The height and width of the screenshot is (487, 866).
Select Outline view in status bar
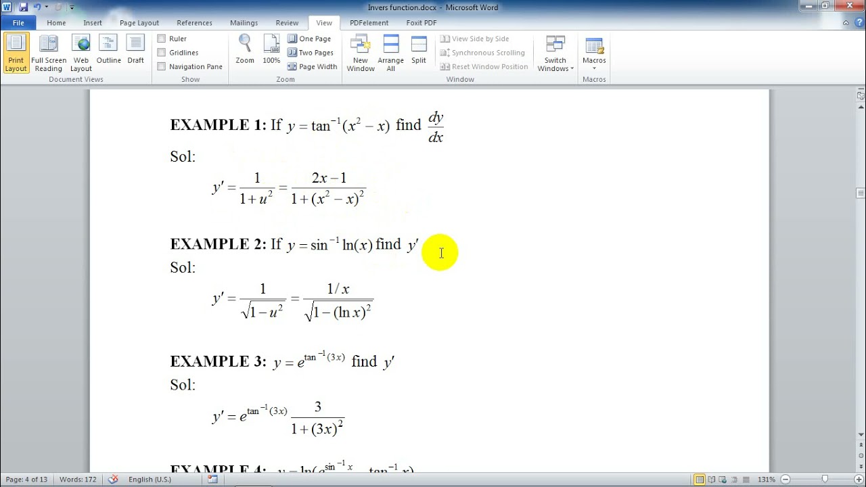tap(734, 480)
